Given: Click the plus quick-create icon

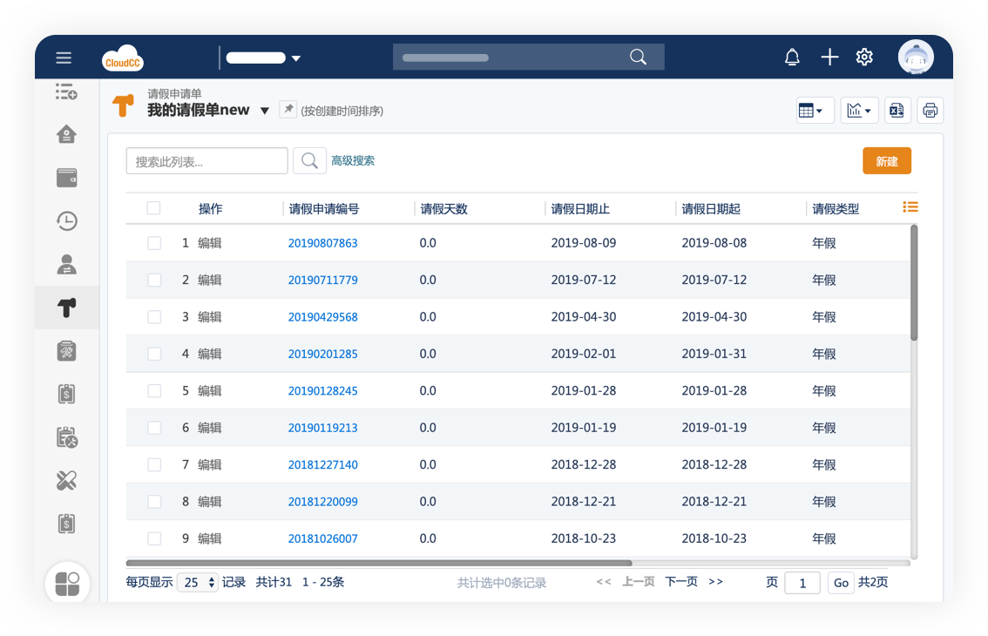Looking at the screenshot, I should click(x=829, y=58).
